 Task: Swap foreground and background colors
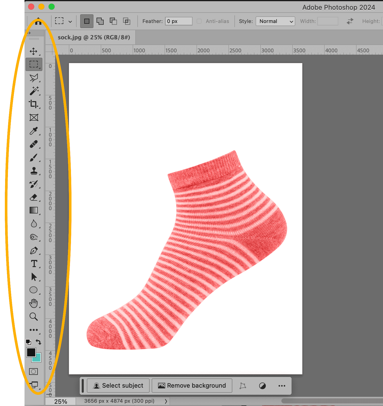pyautogui.click(x=39, y=342)
